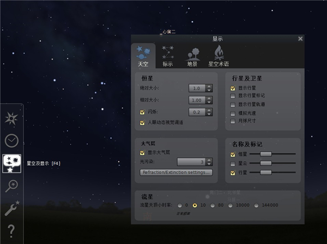Image resolution: width=327 pixels, height=244 pixels.
Task: Uncheck the 恒星 labels checkbox
Action: 233,154
